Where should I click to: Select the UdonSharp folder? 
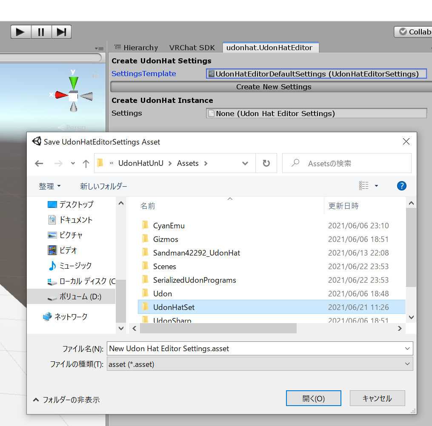[172, 319]
